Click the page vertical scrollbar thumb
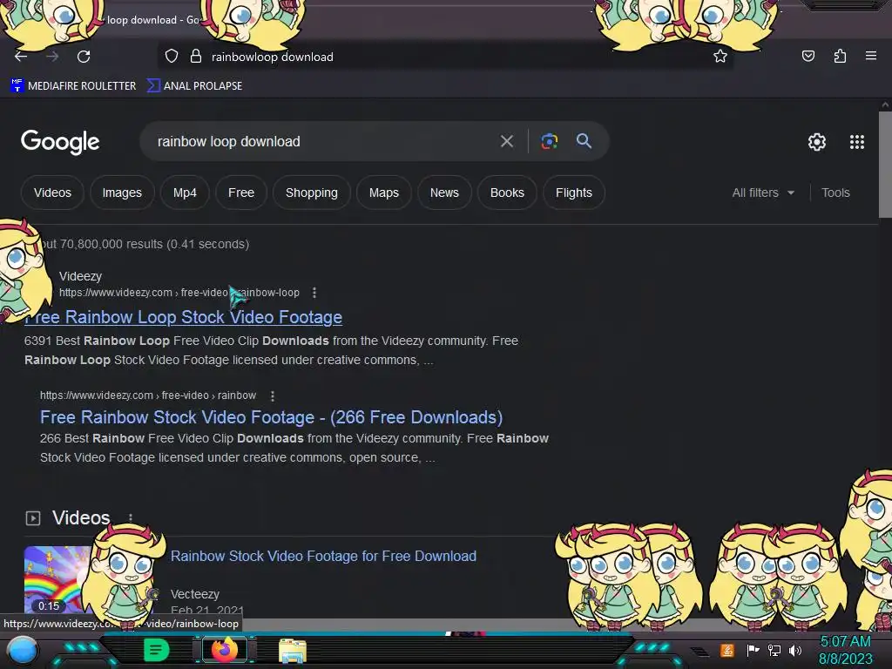Screen dimensions: 892x669 click(885, 165)
